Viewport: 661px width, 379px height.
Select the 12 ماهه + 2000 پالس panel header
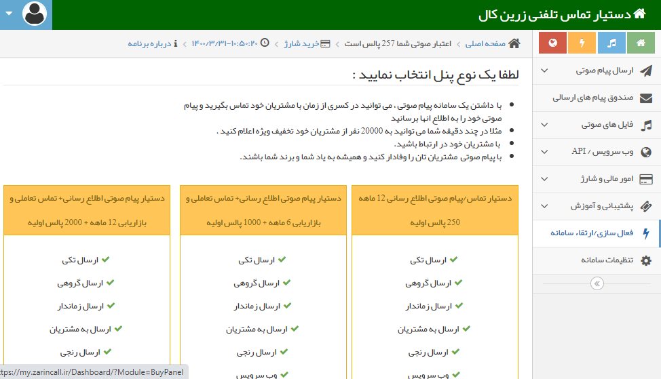click(x=87, y=210)
